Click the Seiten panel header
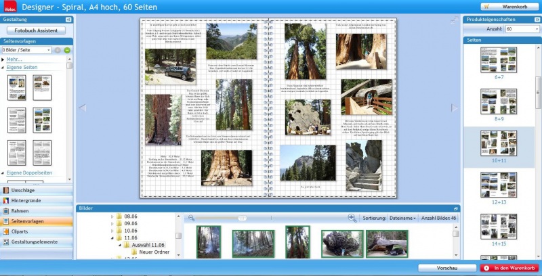542x276 pixels. click(502, 40)
